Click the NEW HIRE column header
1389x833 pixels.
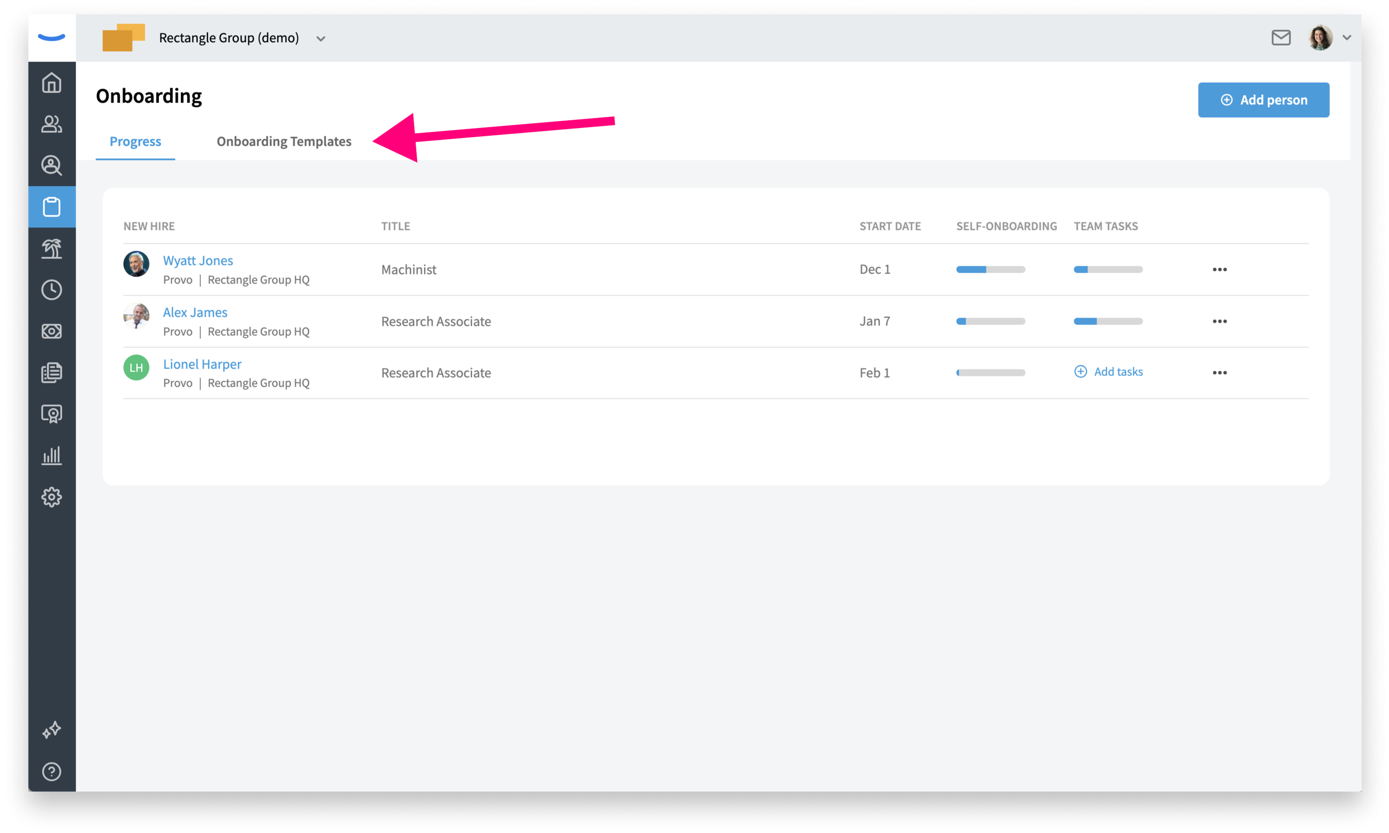click(x=149, y=226)
